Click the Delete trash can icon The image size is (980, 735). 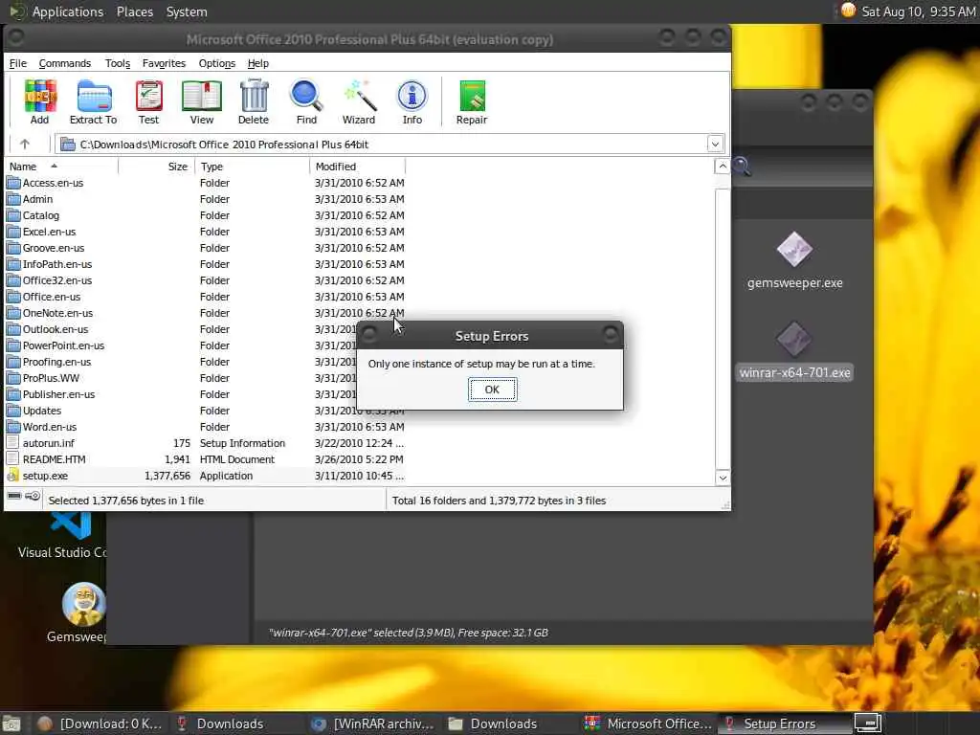254,101
